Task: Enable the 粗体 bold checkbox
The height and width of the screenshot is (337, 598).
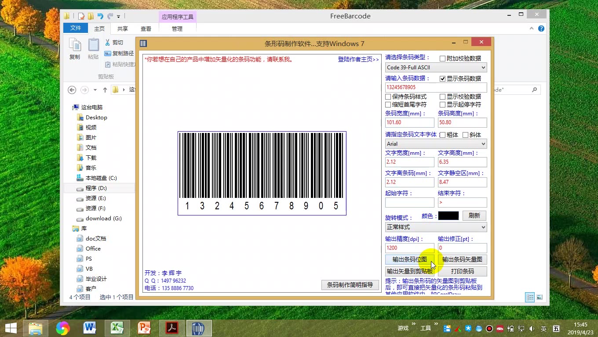Action: tap(443, 135)
